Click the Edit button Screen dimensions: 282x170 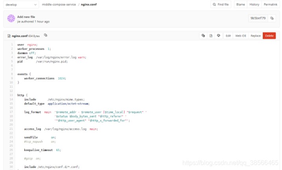click(x=228, y=35)
